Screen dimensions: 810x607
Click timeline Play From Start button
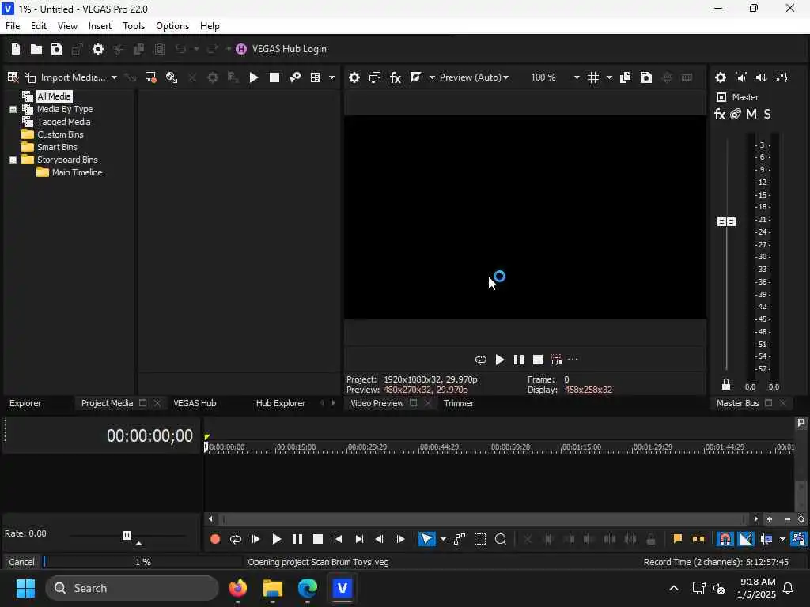[x=256, y=539]
